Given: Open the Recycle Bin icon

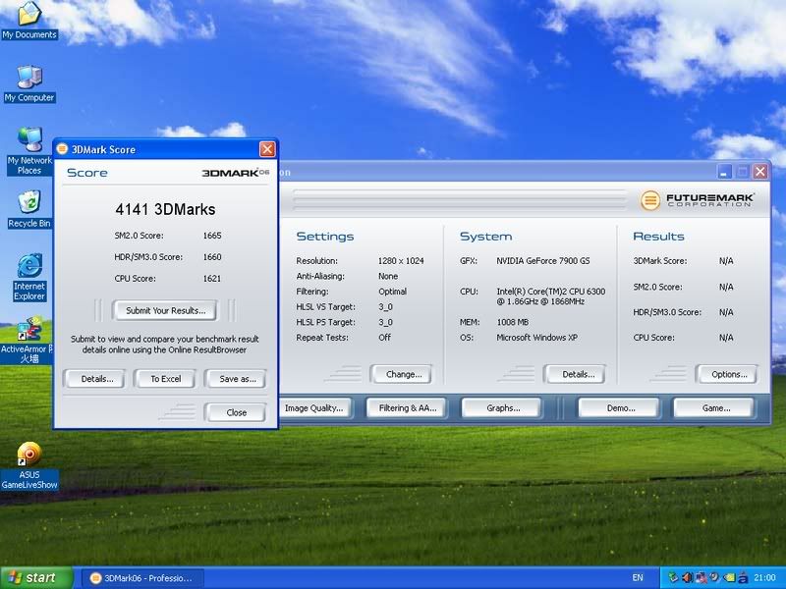Looking at the screenshot, I should coord(29,203).
